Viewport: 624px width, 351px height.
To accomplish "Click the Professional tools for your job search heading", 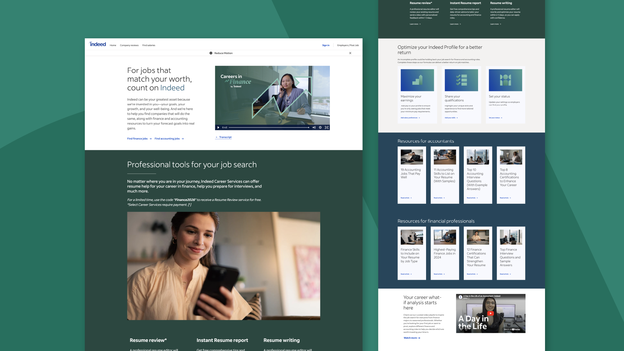I will [192, 164].
